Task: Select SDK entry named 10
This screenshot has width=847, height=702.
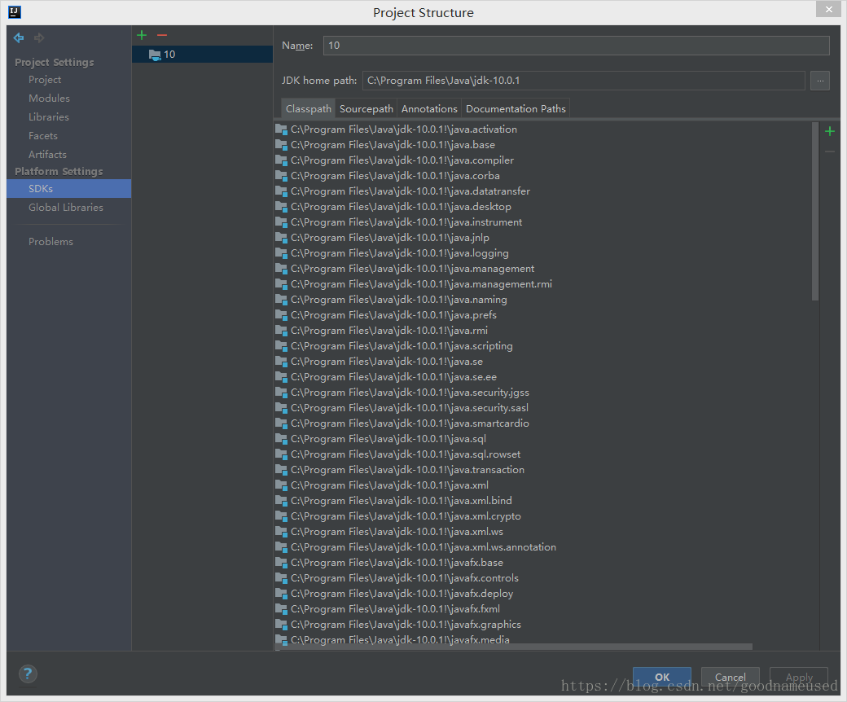Action: (x=202, y=55)
